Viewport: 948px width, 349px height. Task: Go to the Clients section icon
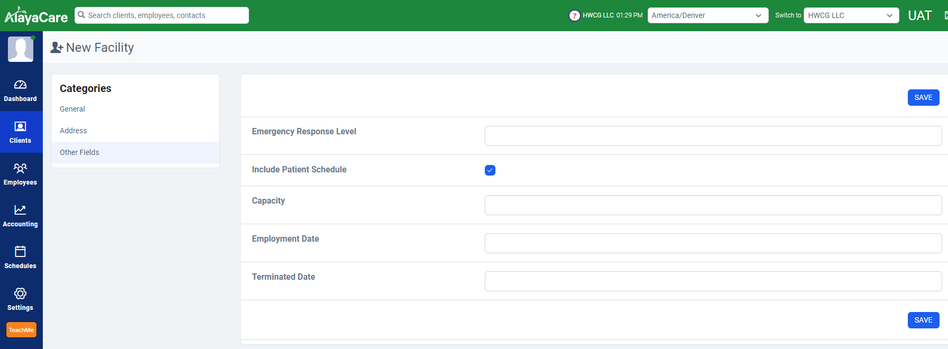(20, 127)
